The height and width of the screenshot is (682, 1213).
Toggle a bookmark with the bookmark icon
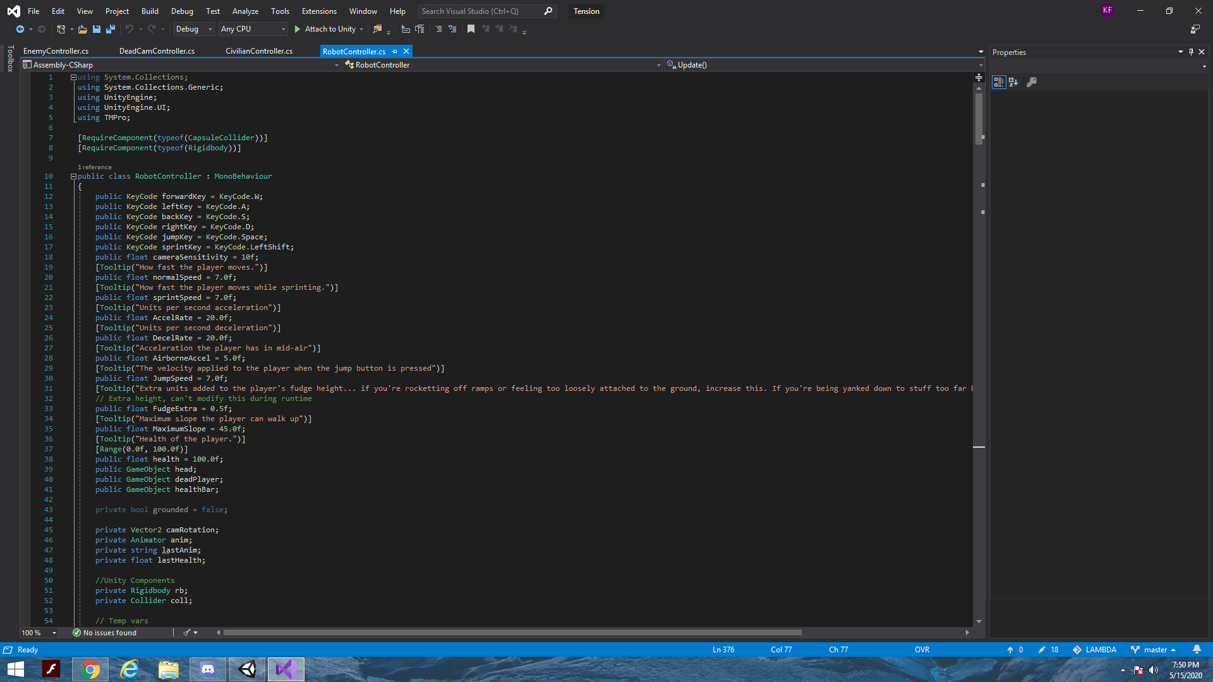(471, 29)
